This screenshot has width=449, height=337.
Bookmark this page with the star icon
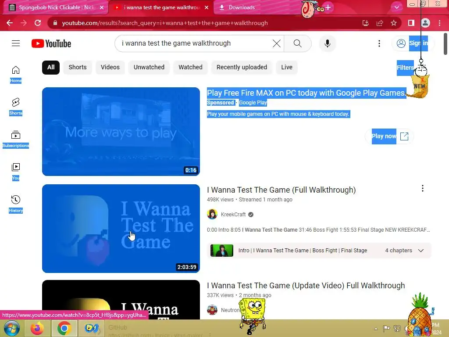(394, 23)
